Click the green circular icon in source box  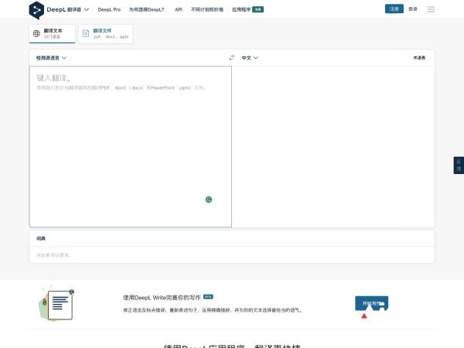[209, 200]
